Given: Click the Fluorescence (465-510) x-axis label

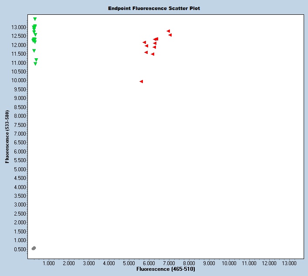Looking at the screenshot, I should [166, 269].
